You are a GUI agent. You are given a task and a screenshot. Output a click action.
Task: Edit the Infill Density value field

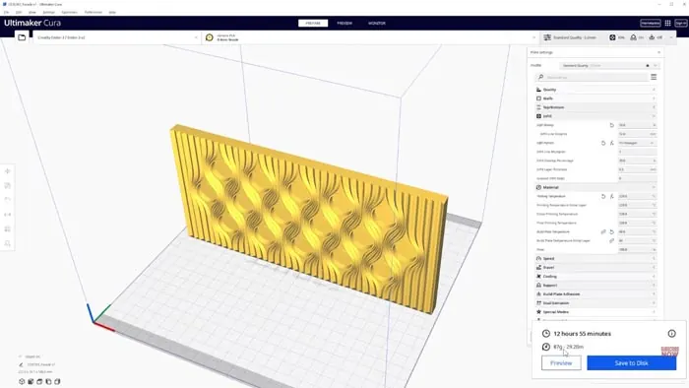pos(637,125)
